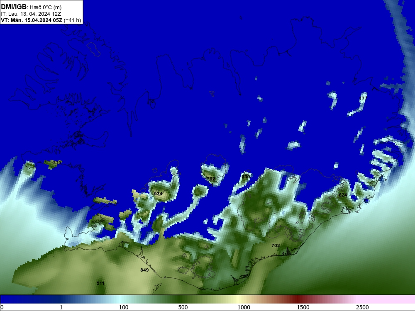Click the map value 849
The width and height of the screenshot is (415, 311).
point(144,270)
